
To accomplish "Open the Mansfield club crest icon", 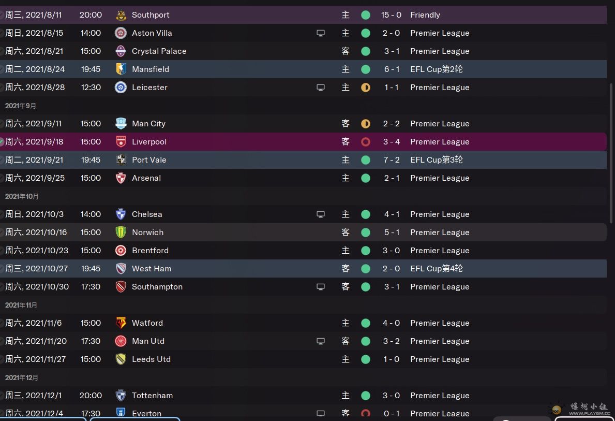I will coord(121,69).
